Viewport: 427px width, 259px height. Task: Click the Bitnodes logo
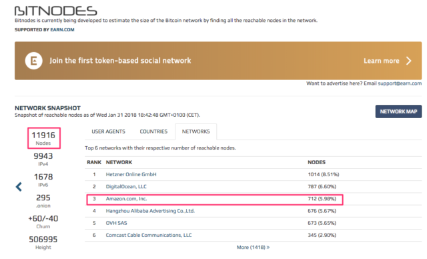(56, 11)
